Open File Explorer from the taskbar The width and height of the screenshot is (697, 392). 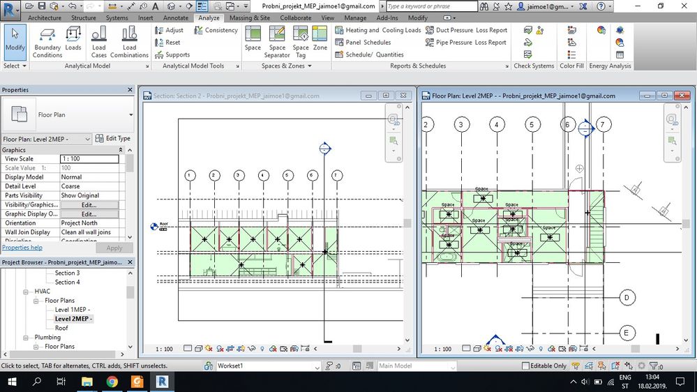[x=87, y=382]
